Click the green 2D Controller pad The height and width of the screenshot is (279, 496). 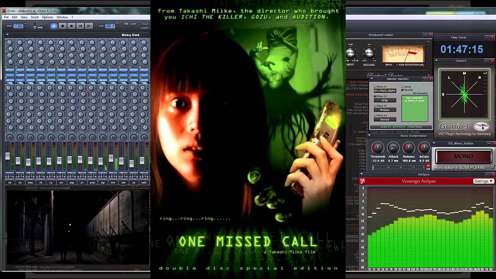click(415, 108)
